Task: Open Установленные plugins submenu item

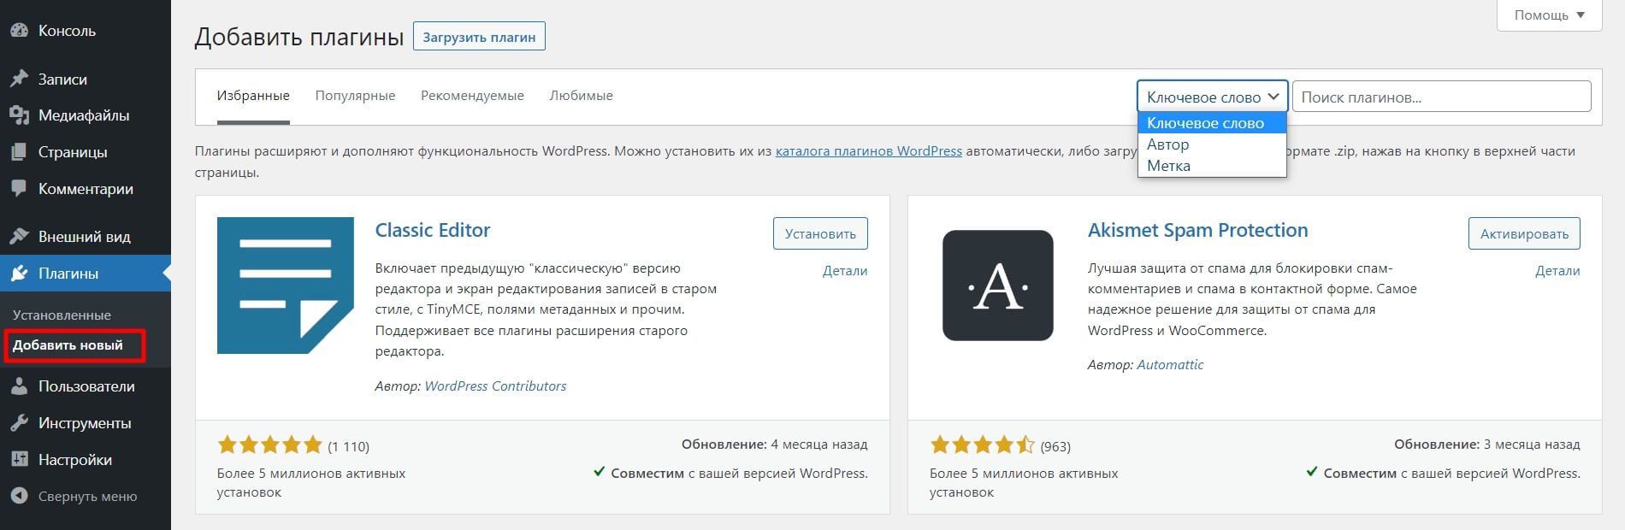Action: (62, 315)
